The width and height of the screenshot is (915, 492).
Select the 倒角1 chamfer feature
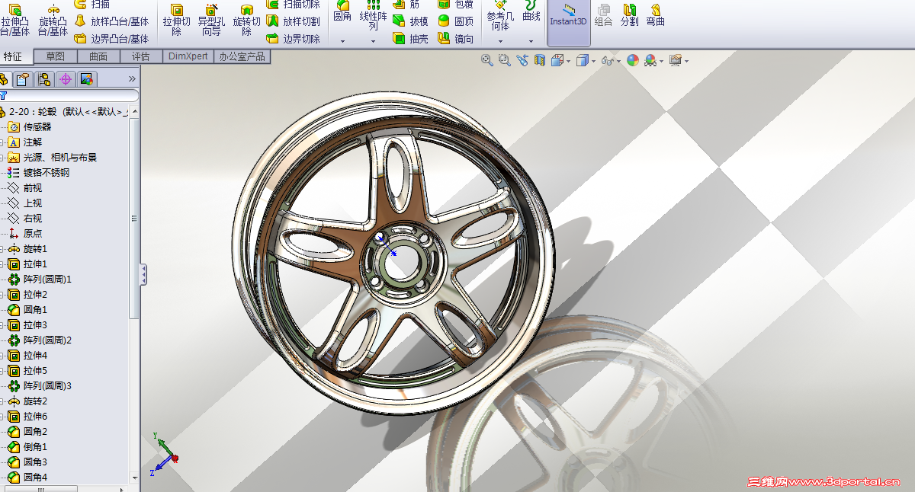point(27,447)
